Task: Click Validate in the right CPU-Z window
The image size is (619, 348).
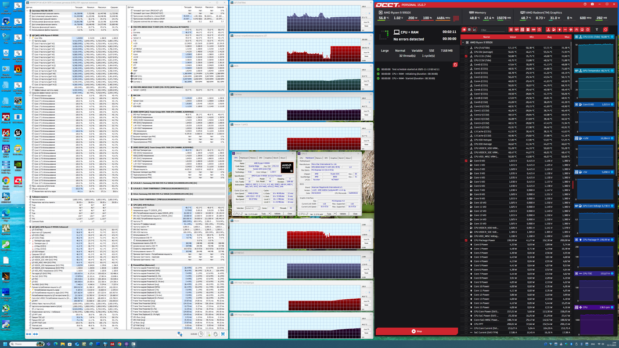Action: [x=343, y=213]
